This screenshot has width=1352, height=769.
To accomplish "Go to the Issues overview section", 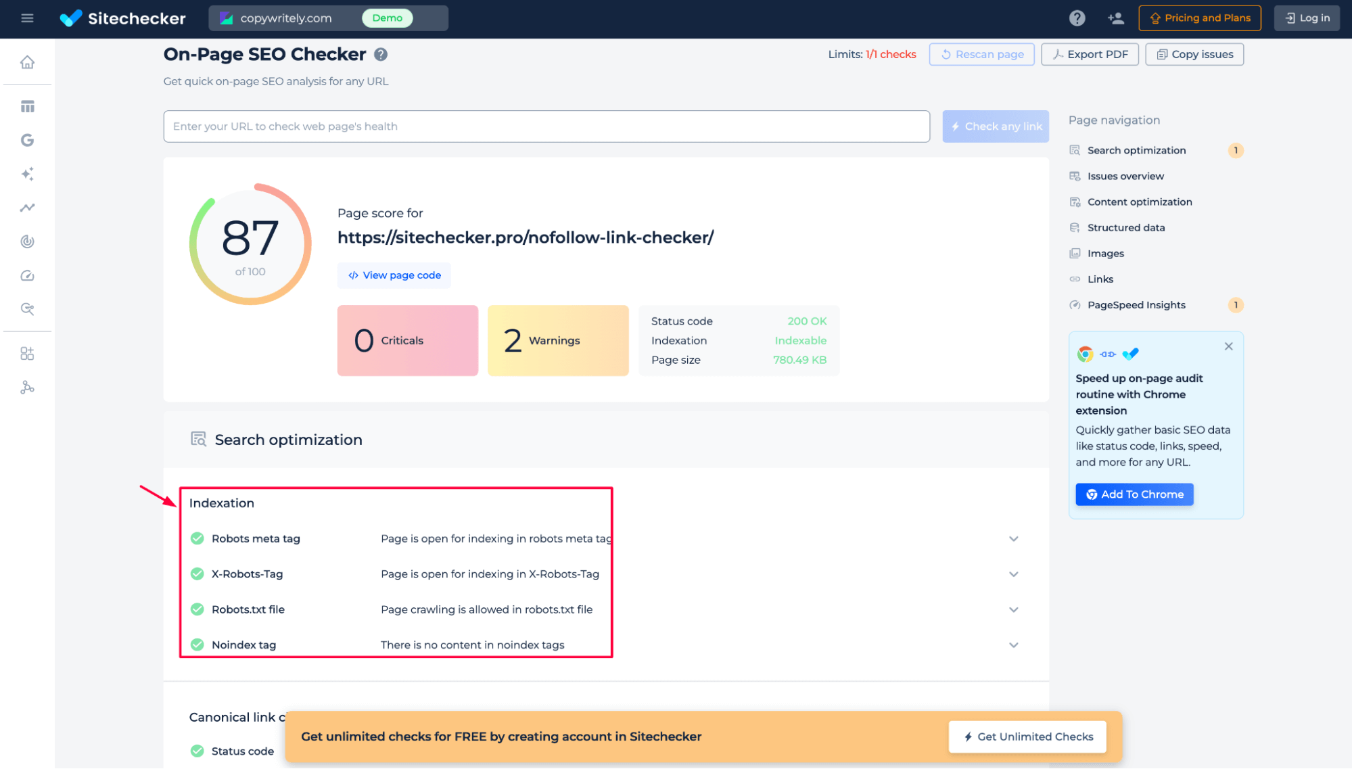I will click(x=1125, y=176).
